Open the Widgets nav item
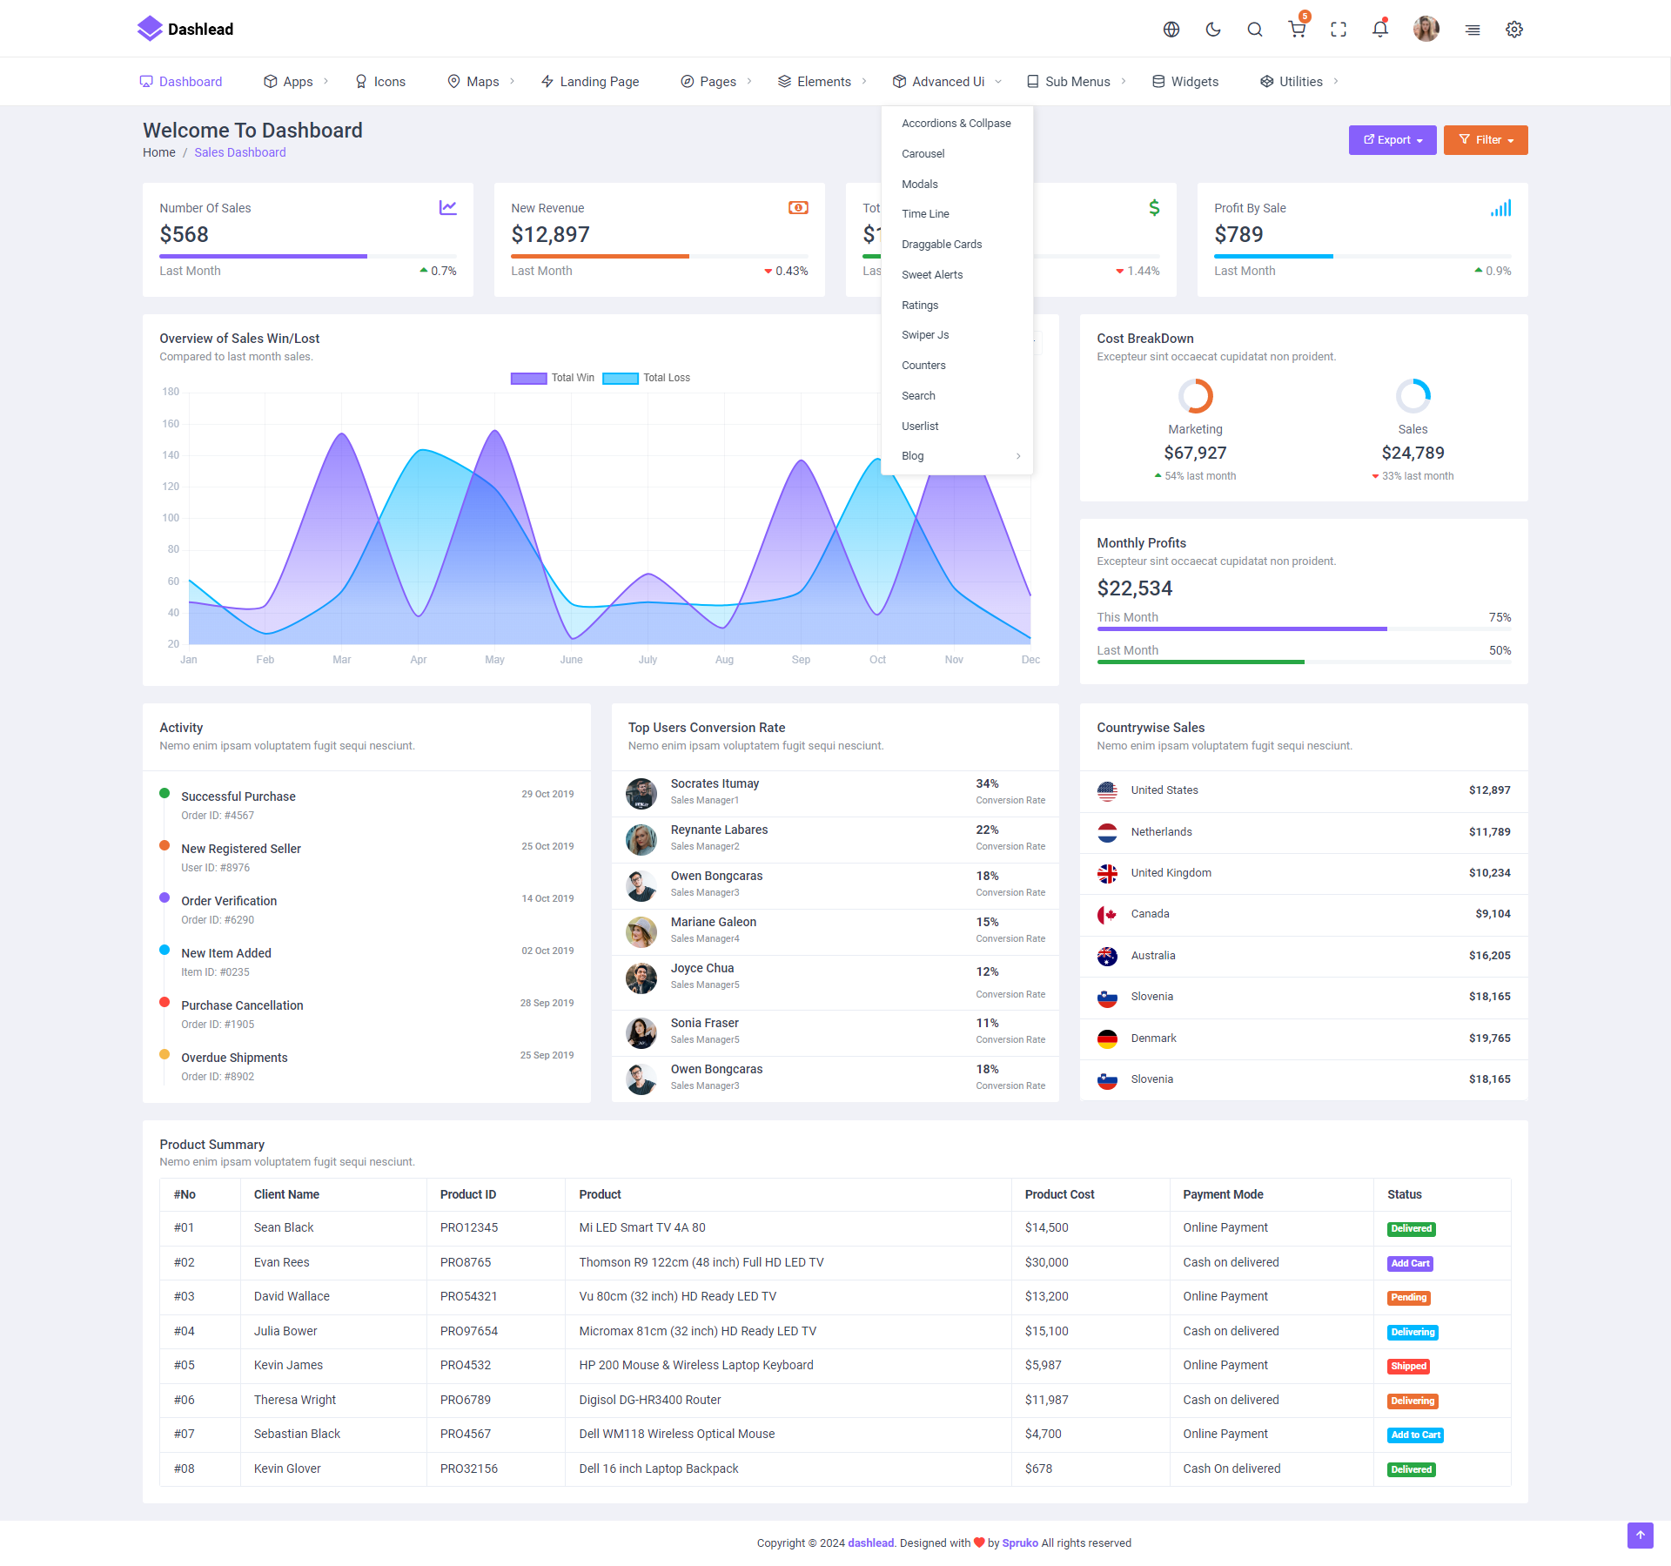The image size is (1671, 1566). point(1185,82)
